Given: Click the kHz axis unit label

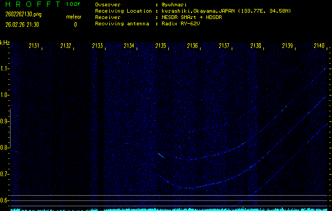Looking at the screenshot, I should [5, 42].
